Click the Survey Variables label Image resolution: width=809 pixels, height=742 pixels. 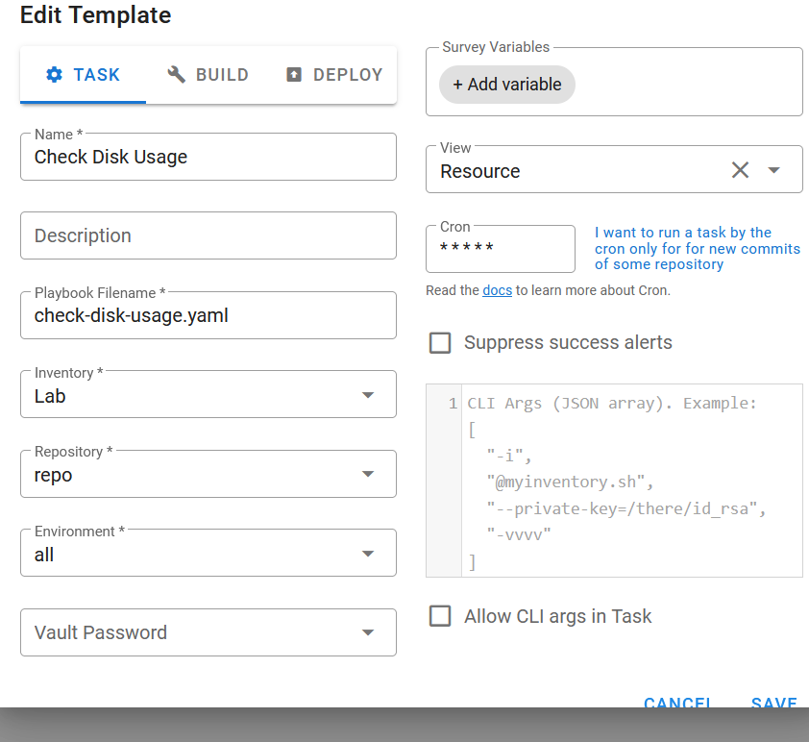496,47
